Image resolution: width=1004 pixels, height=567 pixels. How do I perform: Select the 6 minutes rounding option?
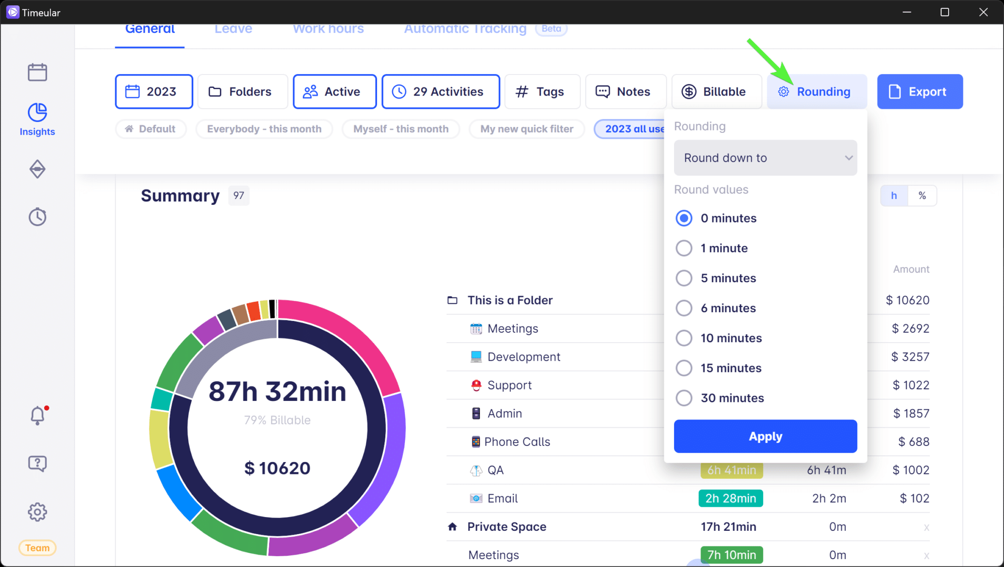(684, 308)
